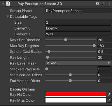
Task: Click the Max Ray Degrees value field
Action: tap(104, 46)
